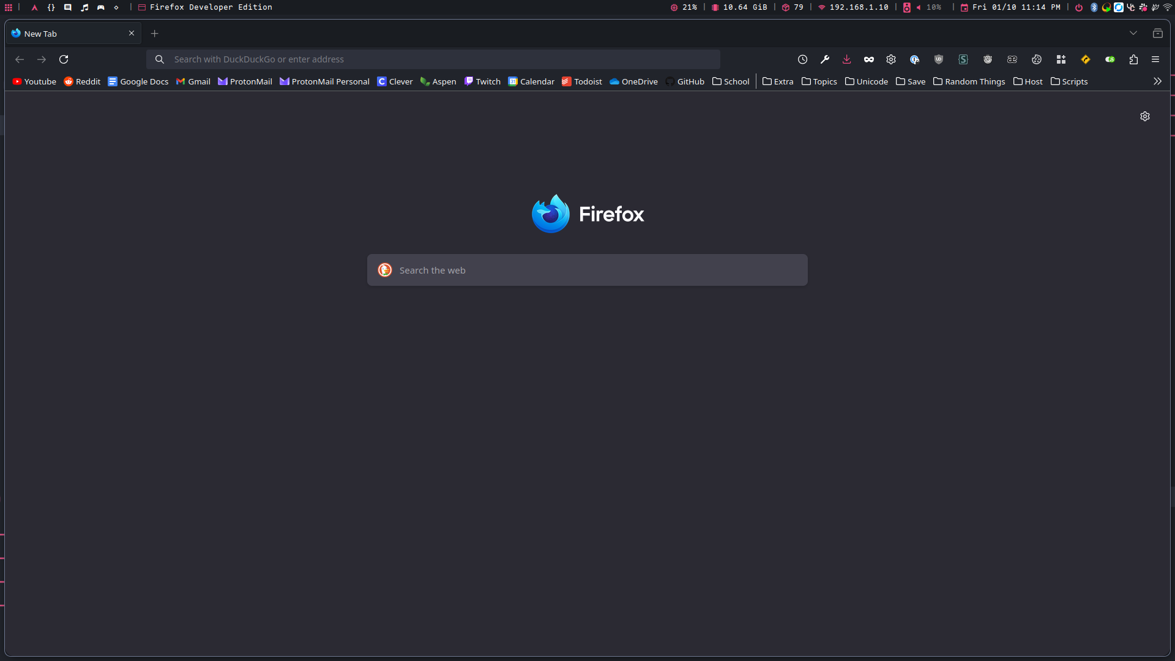Open the Google Docs bookmark
1175x661 pixels.
(138, 81)
